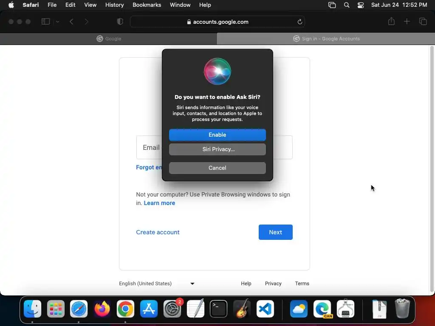
Task: Expand the English (United States) language dropdown
Action: (157, 284)
